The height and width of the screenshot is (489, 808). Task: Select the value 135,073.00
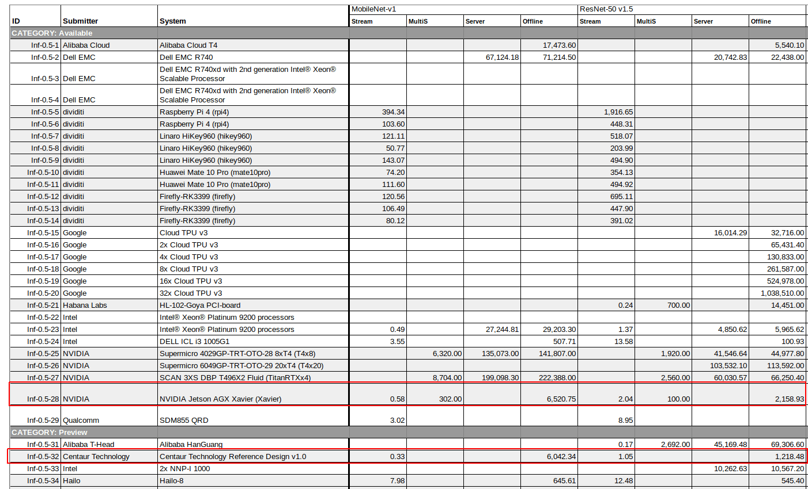tap(500, 354)
